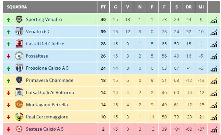Open the Fossaltese team page link

37,56
